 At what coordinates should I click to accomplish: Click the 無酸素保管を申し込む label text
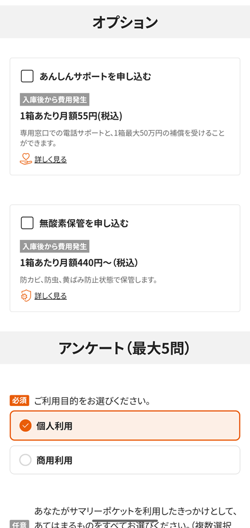tap(84, 224)
